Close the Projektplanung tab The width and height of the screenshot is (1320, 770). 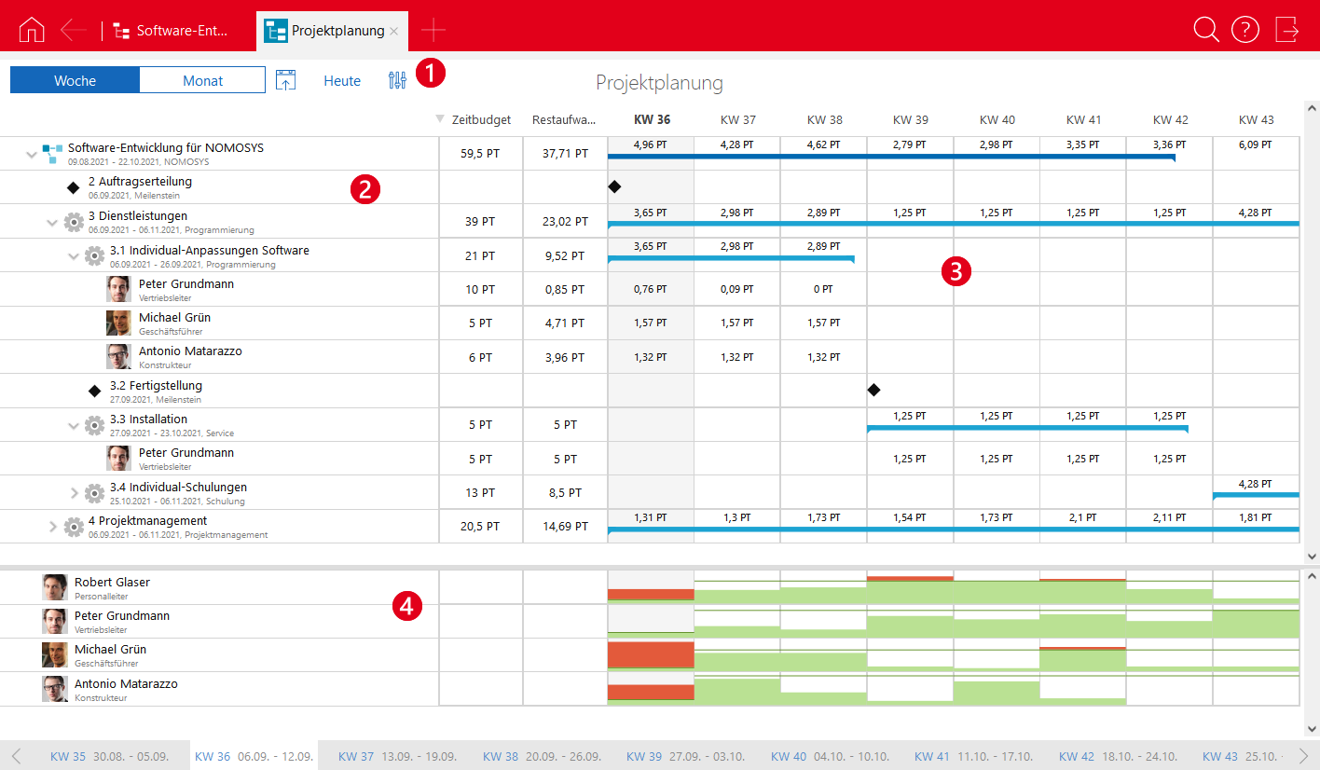pyautogui.click(x=394, y=31)
